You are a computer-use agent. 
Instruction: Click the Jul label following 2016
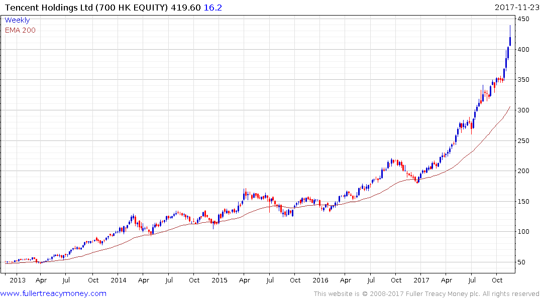click(x=371, y=280)
